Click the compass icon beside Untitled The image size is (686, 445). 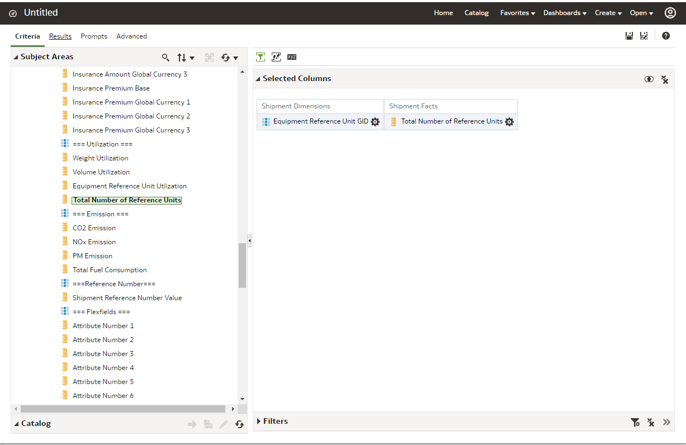[13, 13]
